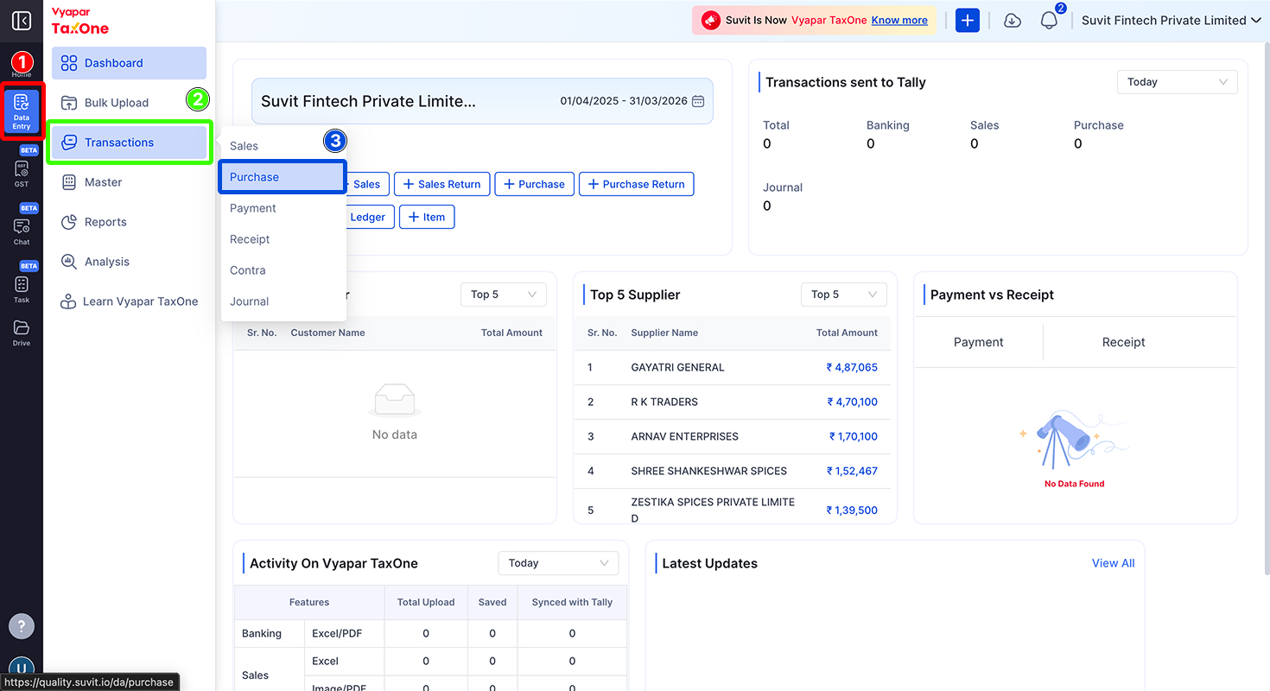Click the blue plus quick-add icon
1270x691 pixels.
coord(968,21)
